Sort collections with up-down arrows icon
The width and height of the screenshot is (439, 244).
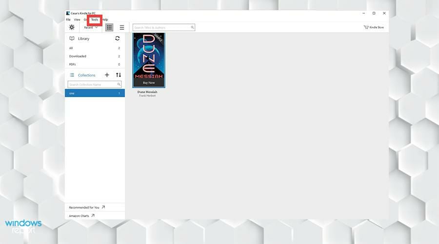click(119, 75)
